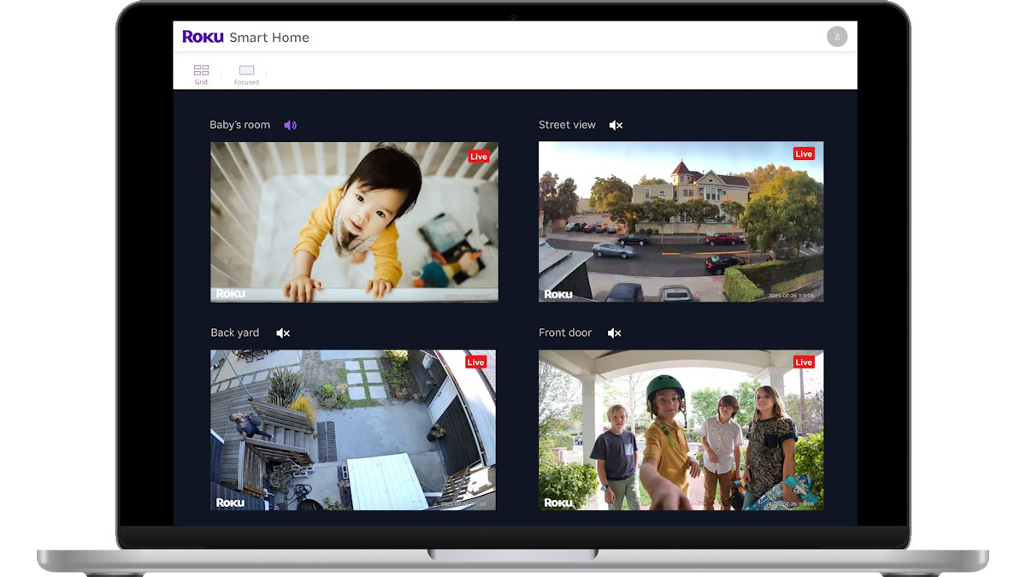Select the Back yard camera title
The image size is (1026, 577).
coord(234,333)
